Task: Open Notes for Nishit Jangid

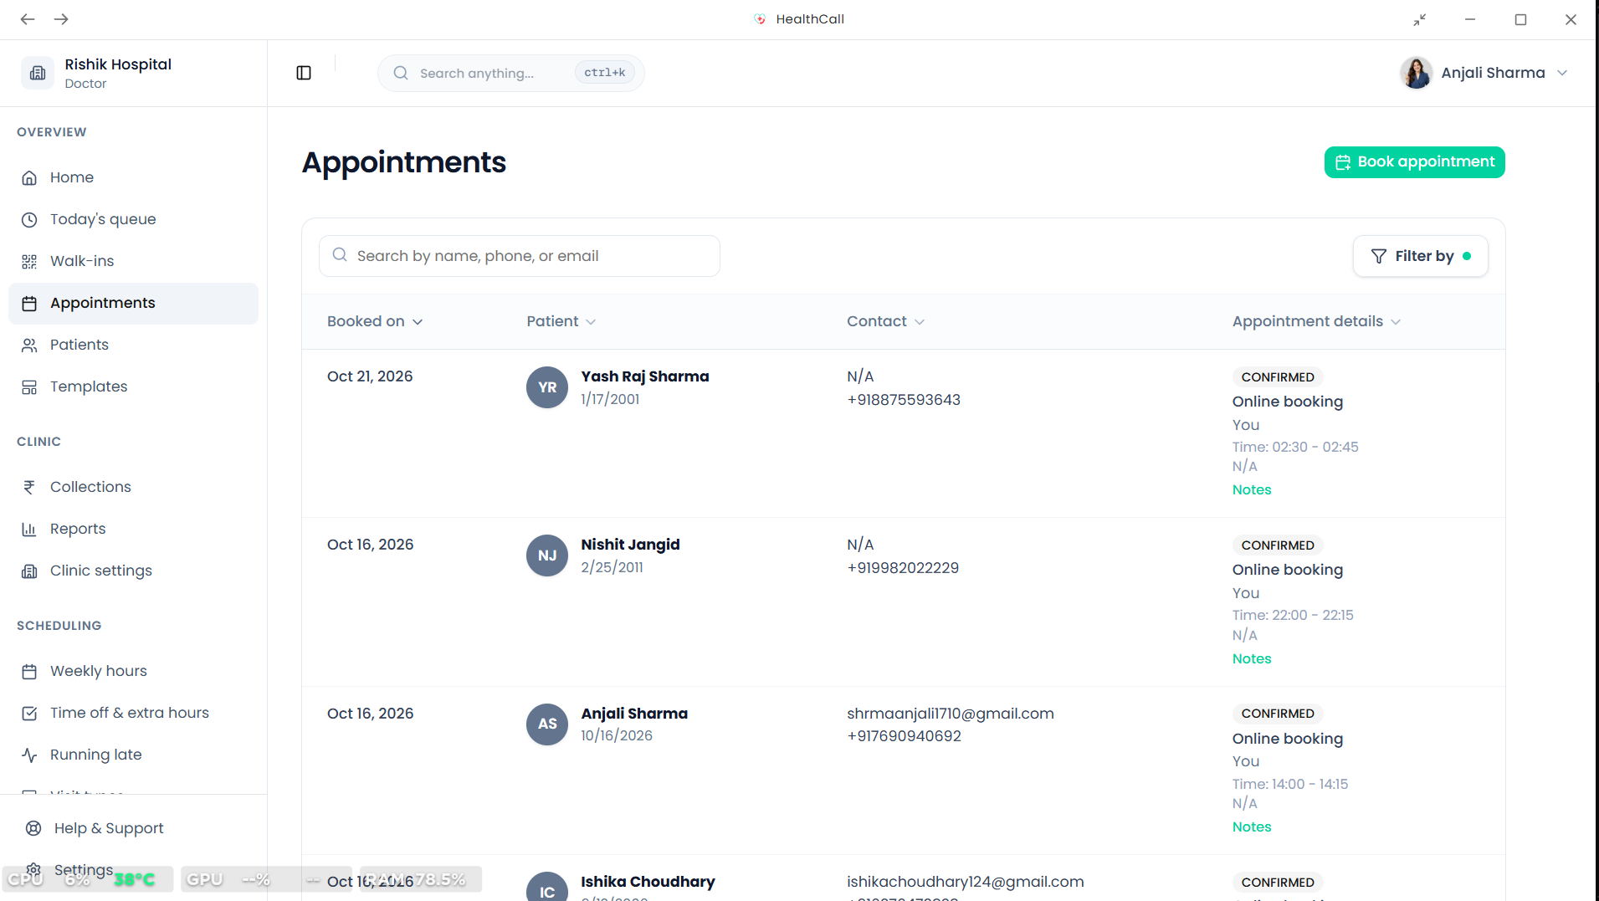Action: tap(1252, 659)
